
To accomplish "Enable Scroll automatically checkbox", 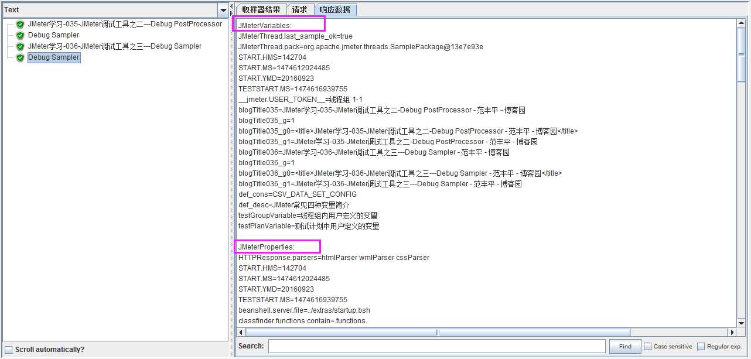I will [8, 350].
